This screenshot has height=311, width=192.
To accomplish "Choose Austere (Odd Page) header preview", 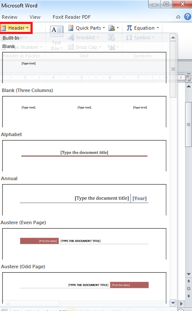I will [x=84, y=288].
